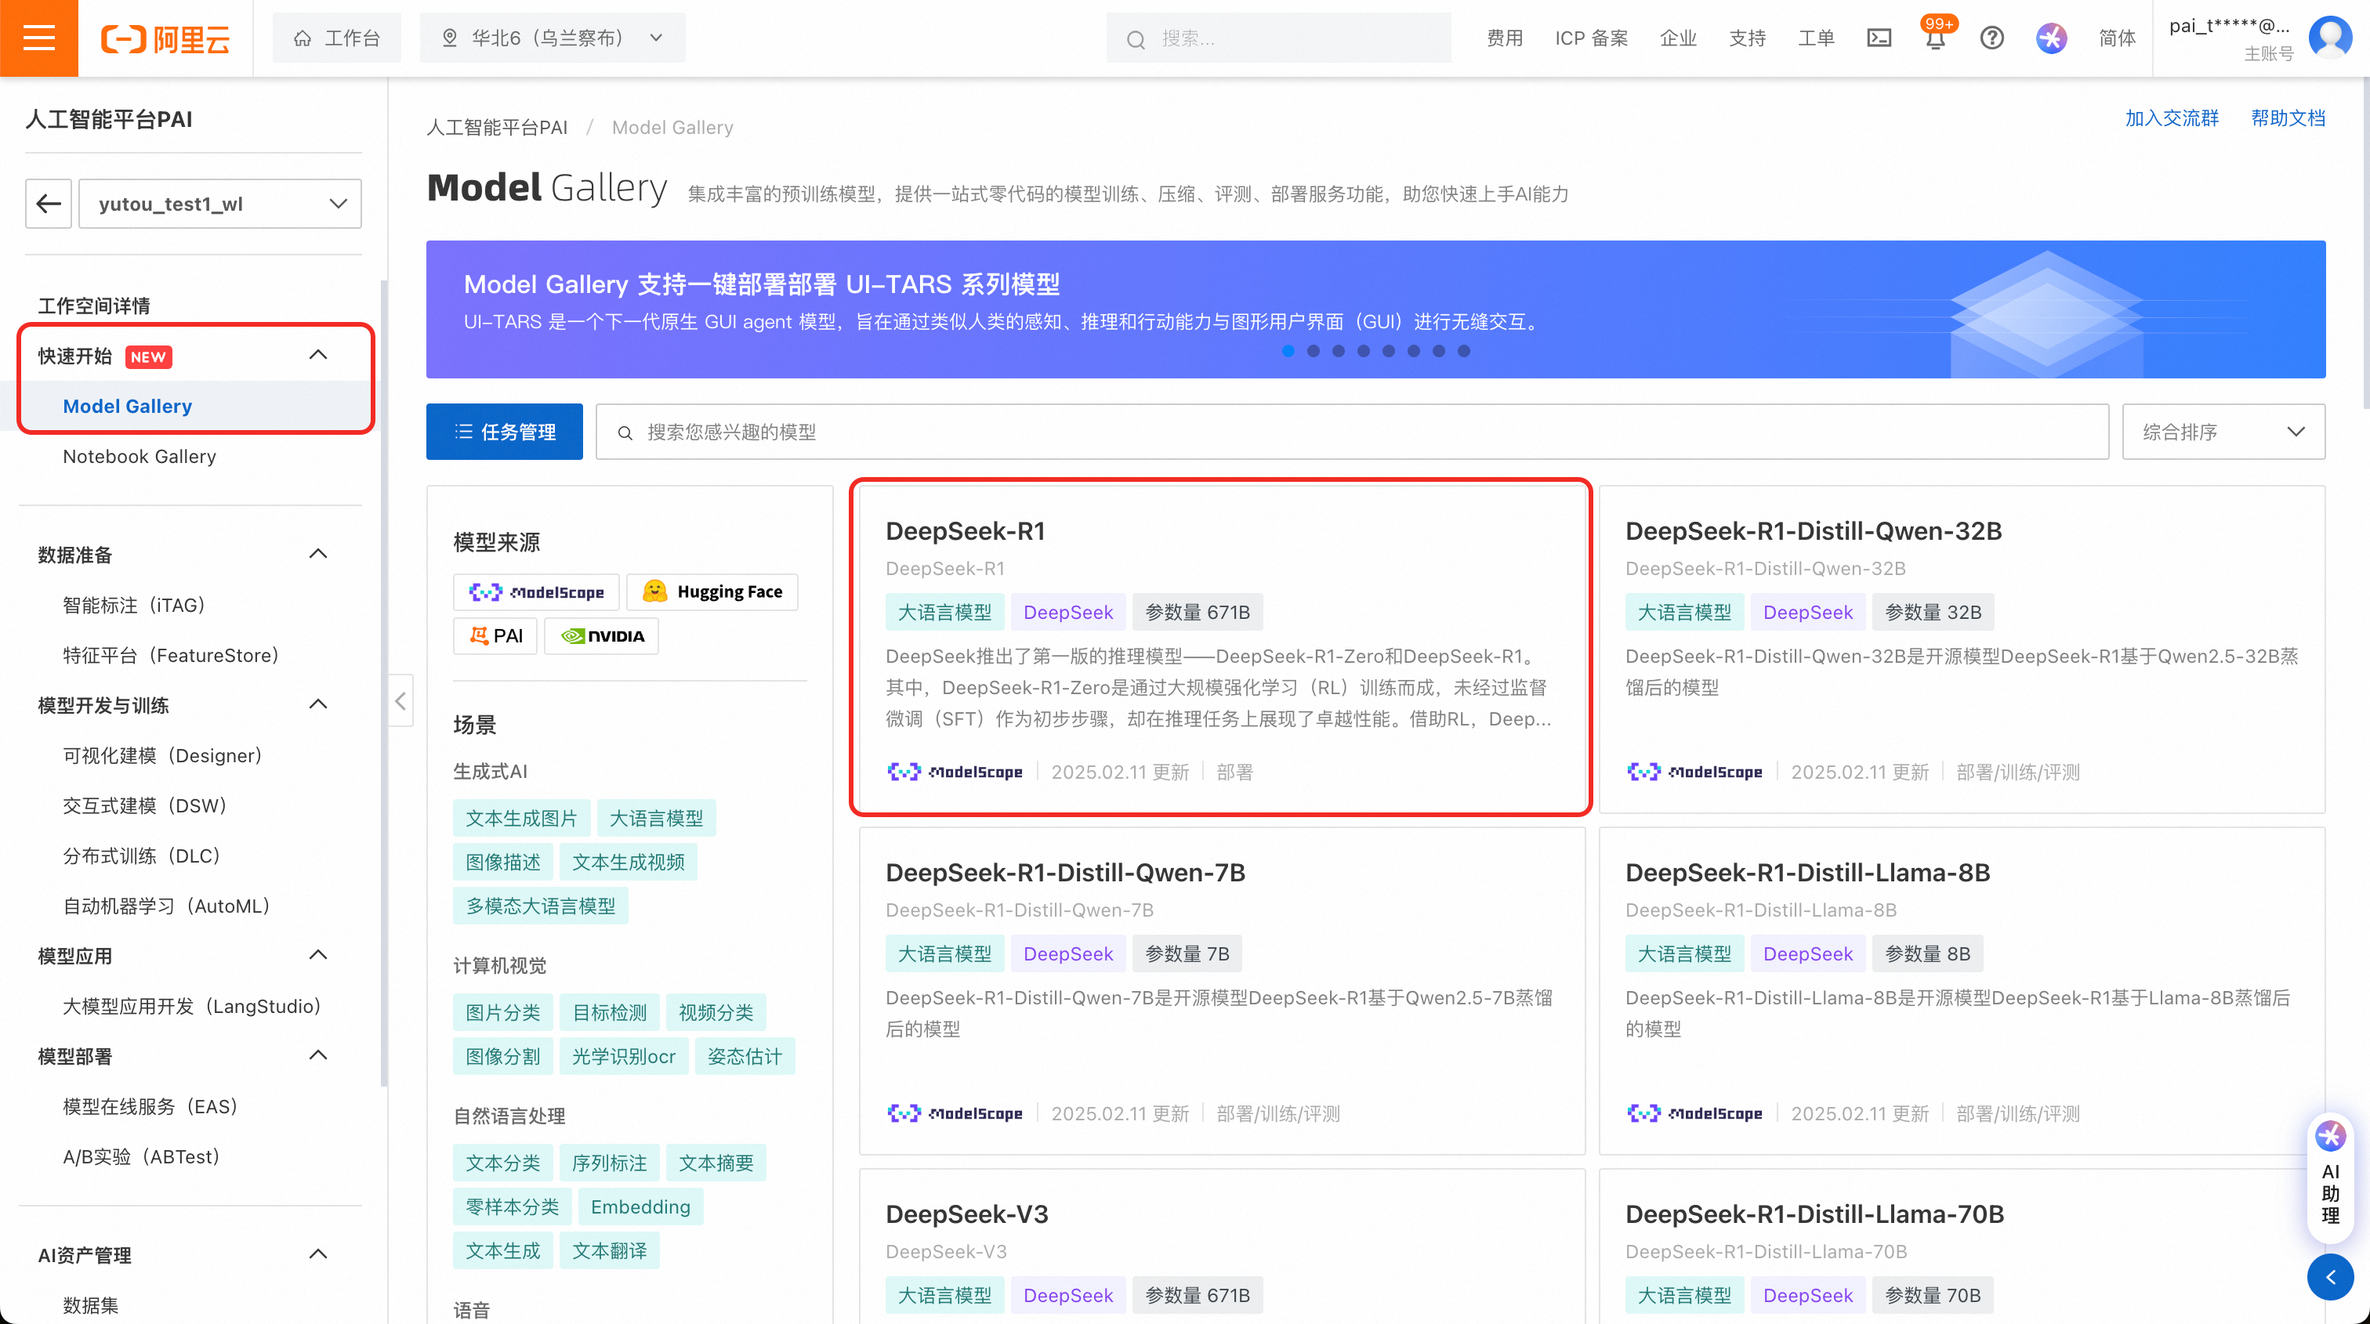The image size is (2370, 1324).
Task: Open the 综合排序 sorting dropdown
Action: point(2223,432)
